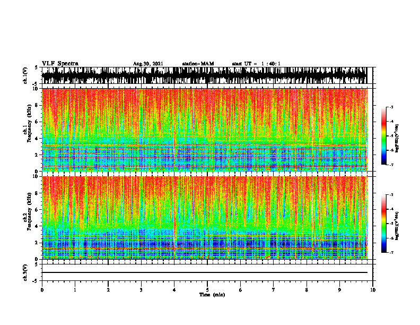Click time axis tick label "2"
Screen dimensions: 420x325
[108, 290]
